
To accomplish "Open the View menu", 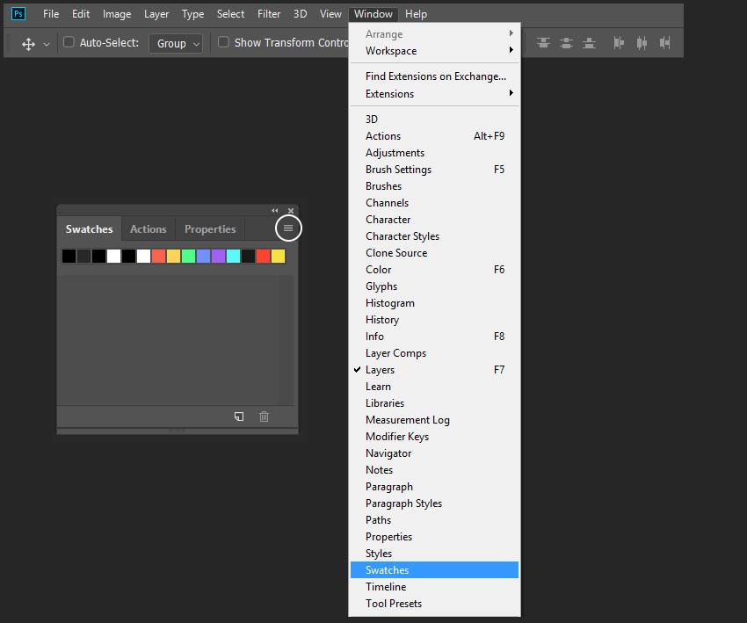I will point(330,14).
